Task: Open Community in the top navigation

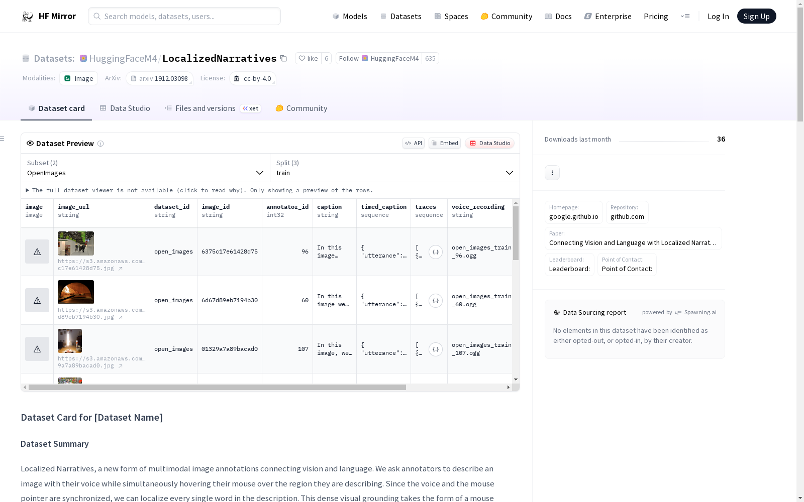Action: (x=507, y=17)
